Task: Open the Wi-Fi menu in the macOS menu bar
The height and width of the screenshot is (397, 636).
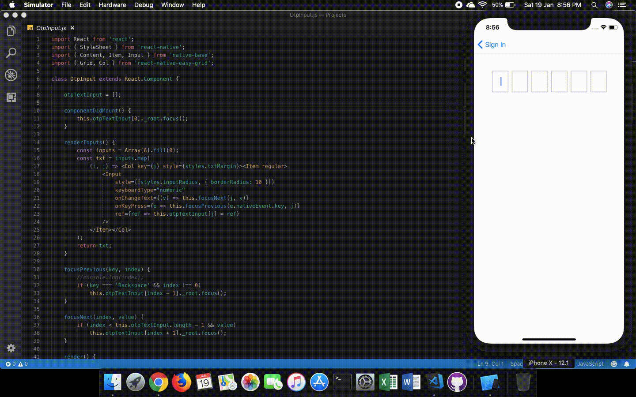Action: (482, 5)
